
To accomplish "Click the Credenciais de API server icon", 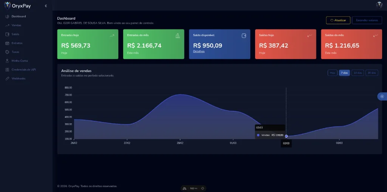I will point(7,70).
